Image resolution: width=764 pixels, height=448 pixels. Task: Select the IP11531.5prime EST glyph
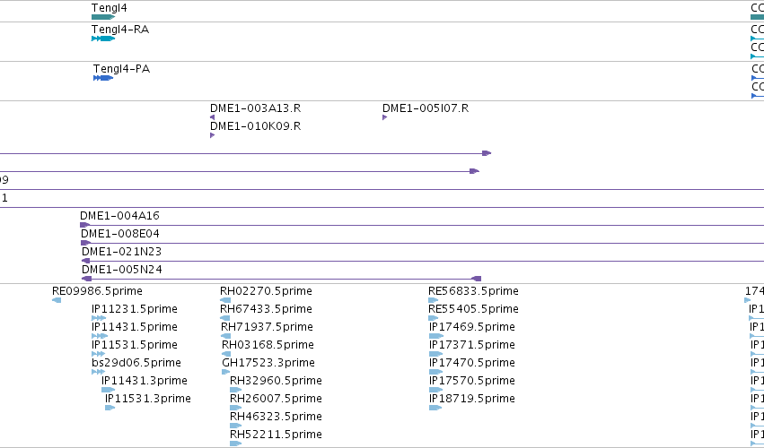[99, 354]
